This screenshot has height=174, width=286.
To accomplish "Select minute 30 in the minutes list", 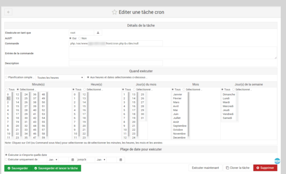I will (26, 118).
